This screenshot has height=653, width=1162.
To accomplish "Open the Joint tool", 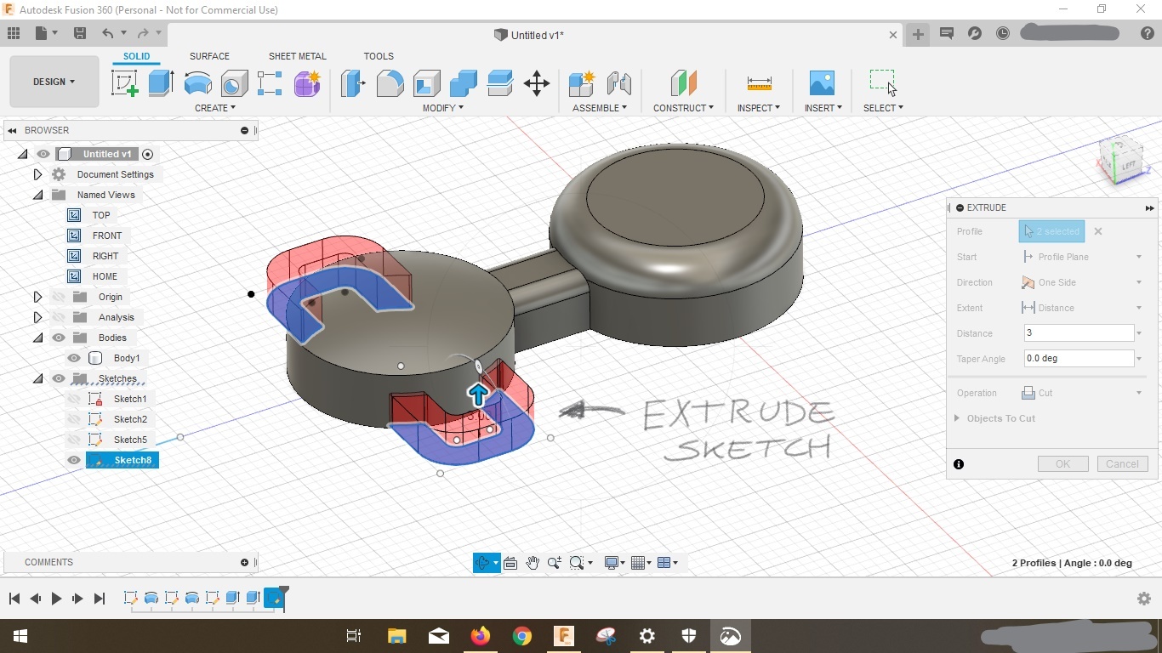I will click(619, 83).
